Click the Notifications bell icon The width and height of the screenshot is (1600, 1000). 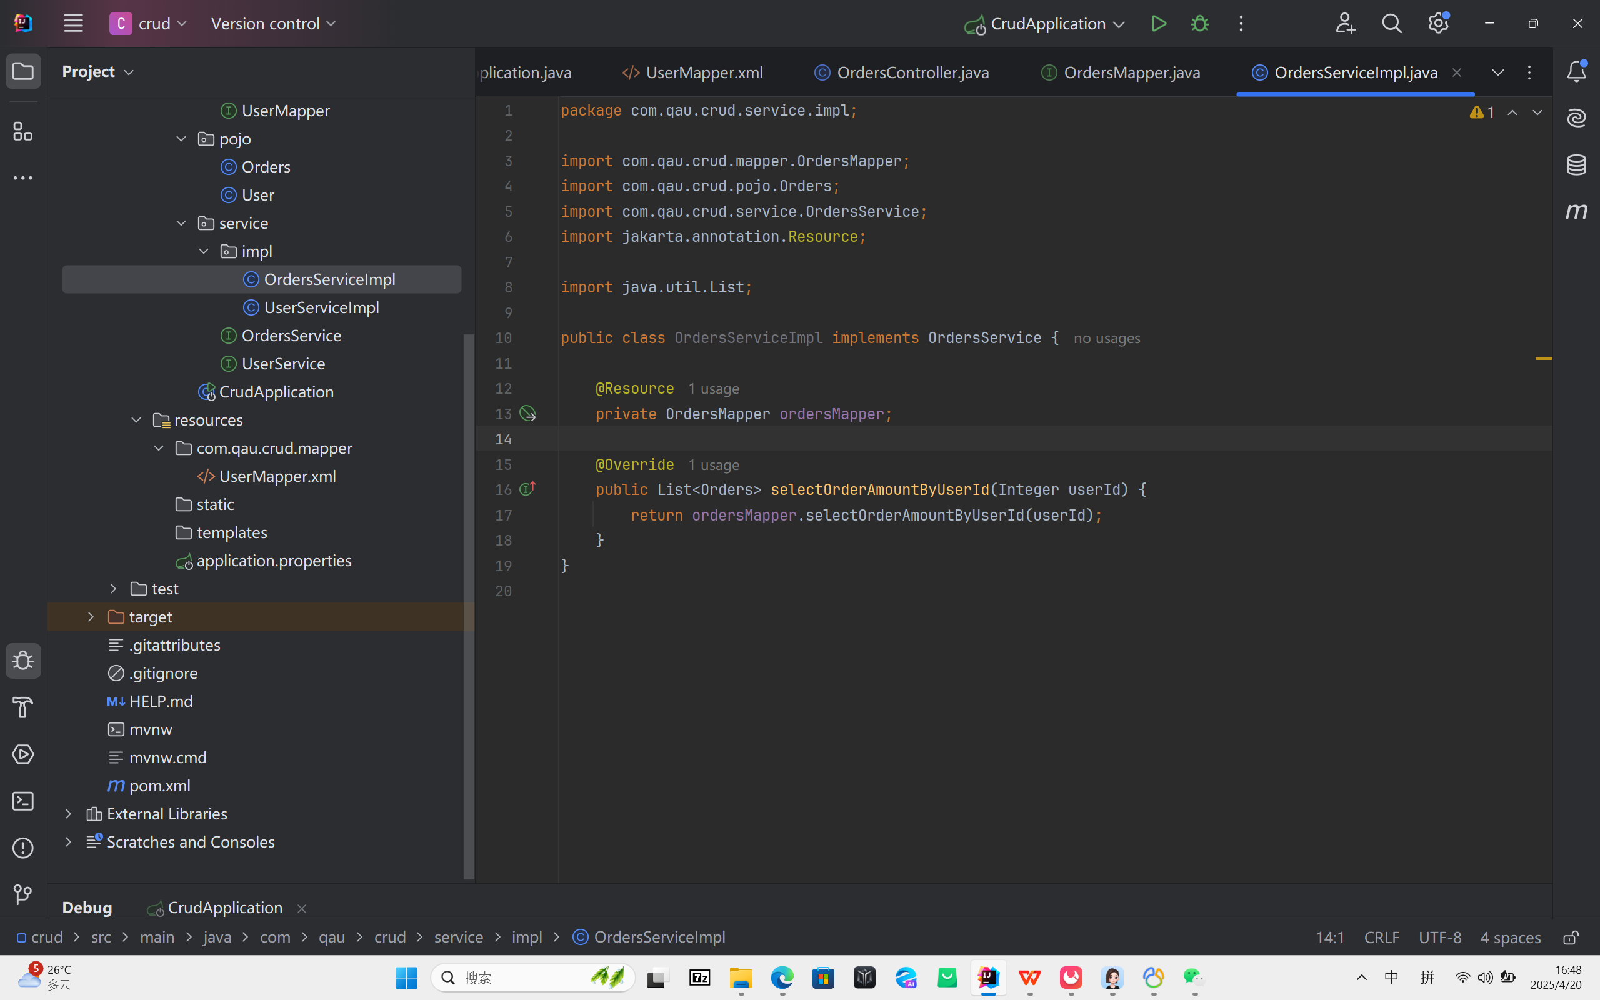pyautogui.click(x=1576, y=71)
